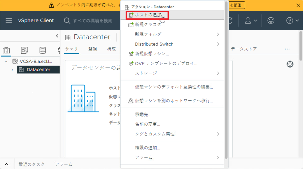Click the refresh icon in header

pyautogui.click(x=230, y=20)
